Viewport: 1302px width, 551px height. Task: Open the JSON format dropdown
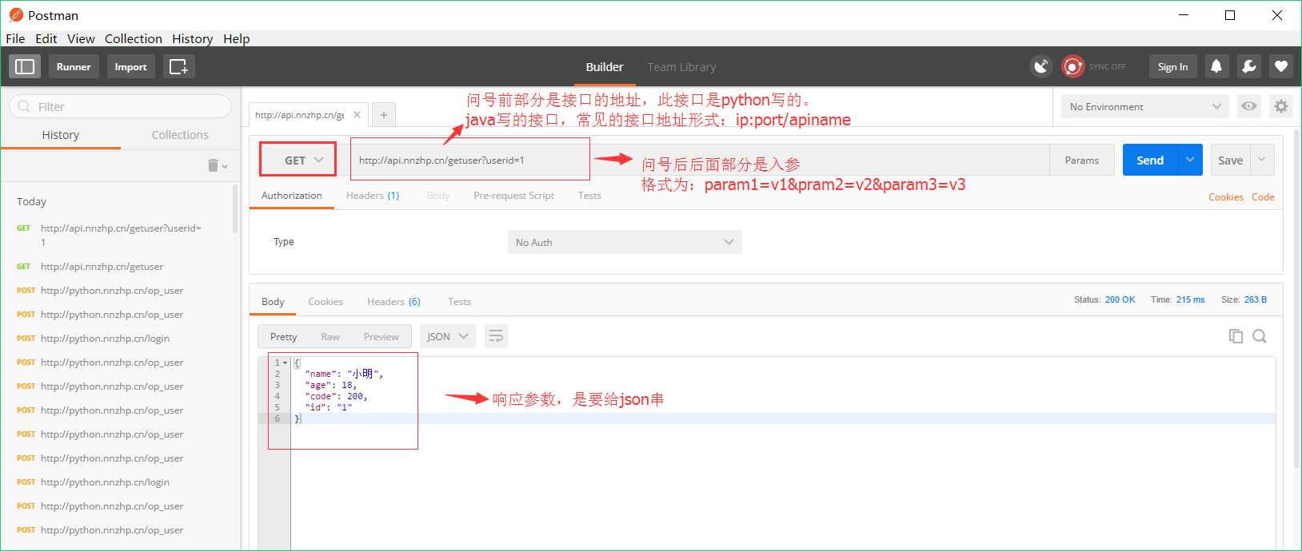click(x=448, y=336)
